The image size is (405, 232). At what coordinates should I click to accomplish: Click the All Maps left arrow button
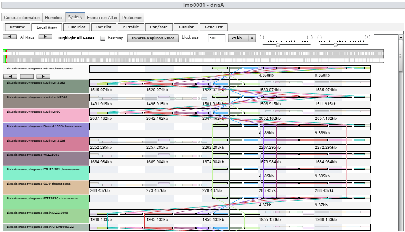pos(10,37)
